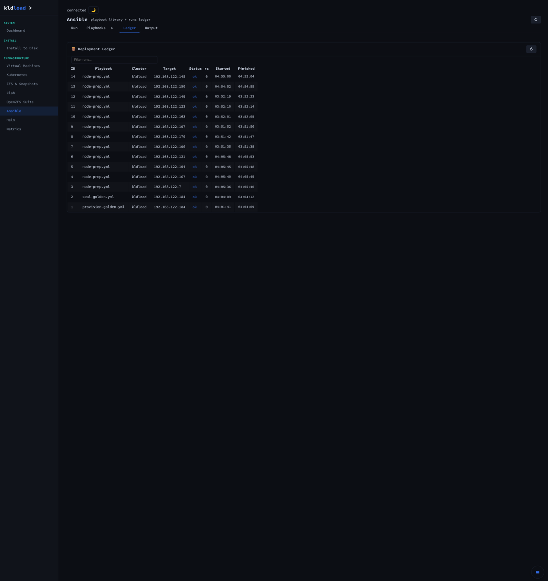Click target 192.168.122.106
The width and height of the screenshot is (548, 581).
point(169,147)
